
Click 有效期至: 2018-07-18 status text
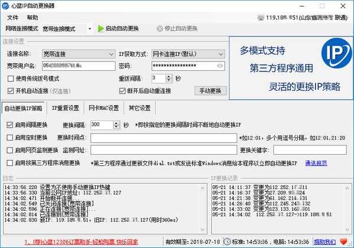(x=192, y=242)
